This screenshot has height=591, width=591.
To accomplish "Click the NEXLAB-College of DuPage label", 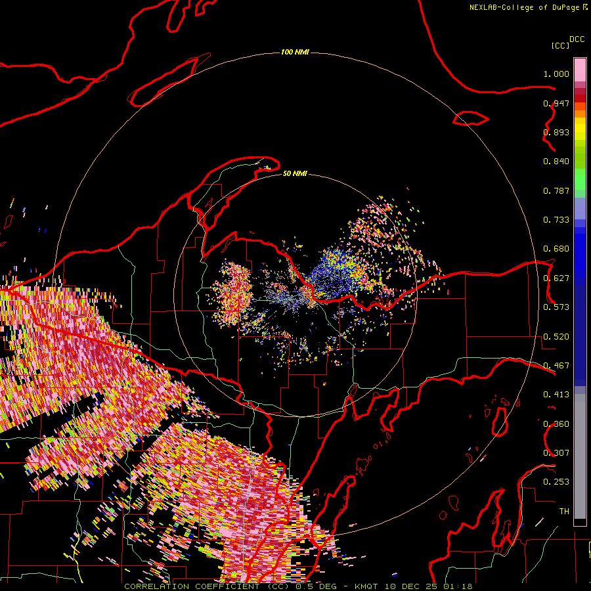I will [x=528, y=7].
